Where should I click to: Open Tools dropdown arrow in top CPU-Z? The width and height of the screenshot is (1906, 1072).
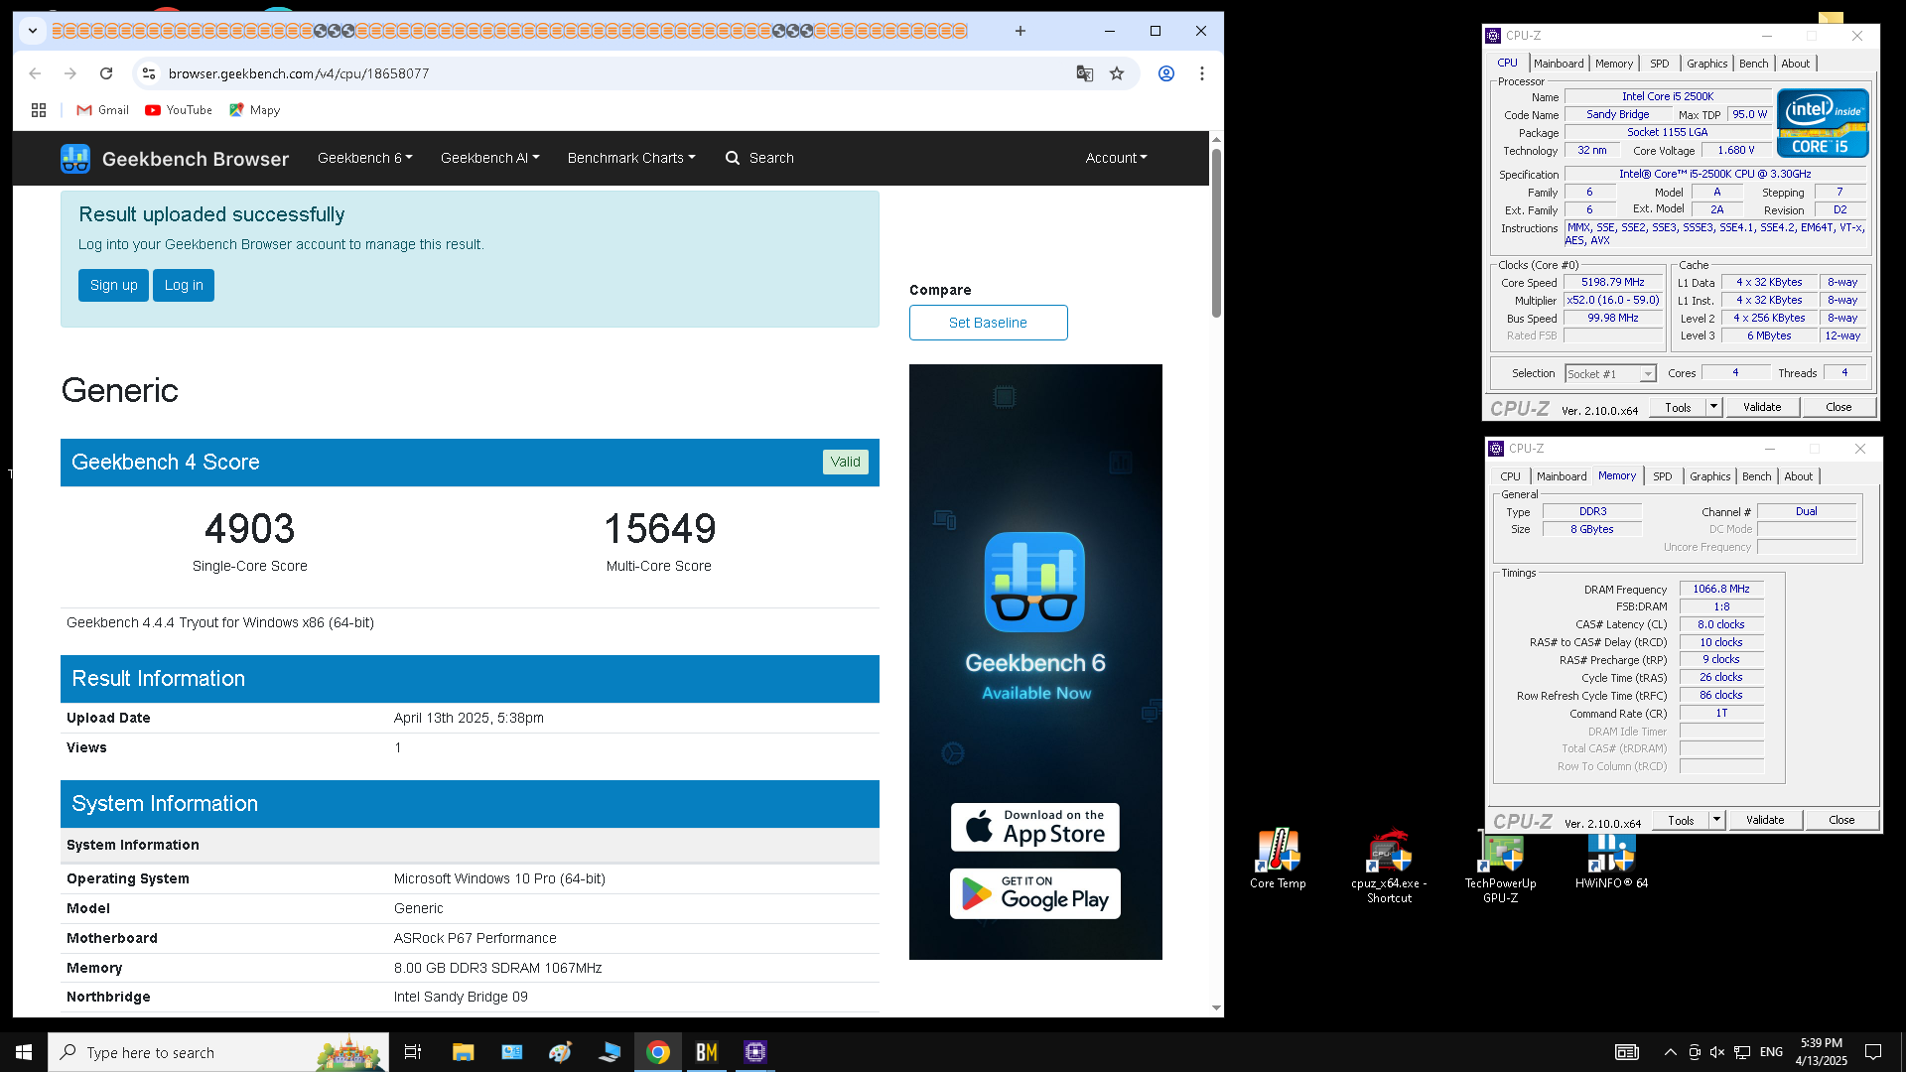tap(1714, 407)
